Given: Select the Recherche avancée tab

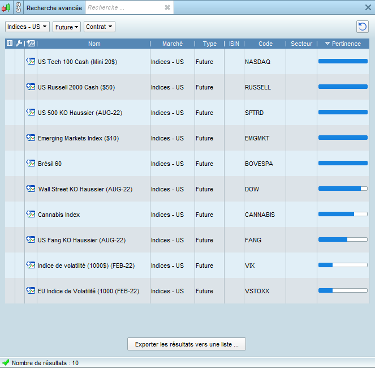Looking at the screenshot, I should 54,8.
